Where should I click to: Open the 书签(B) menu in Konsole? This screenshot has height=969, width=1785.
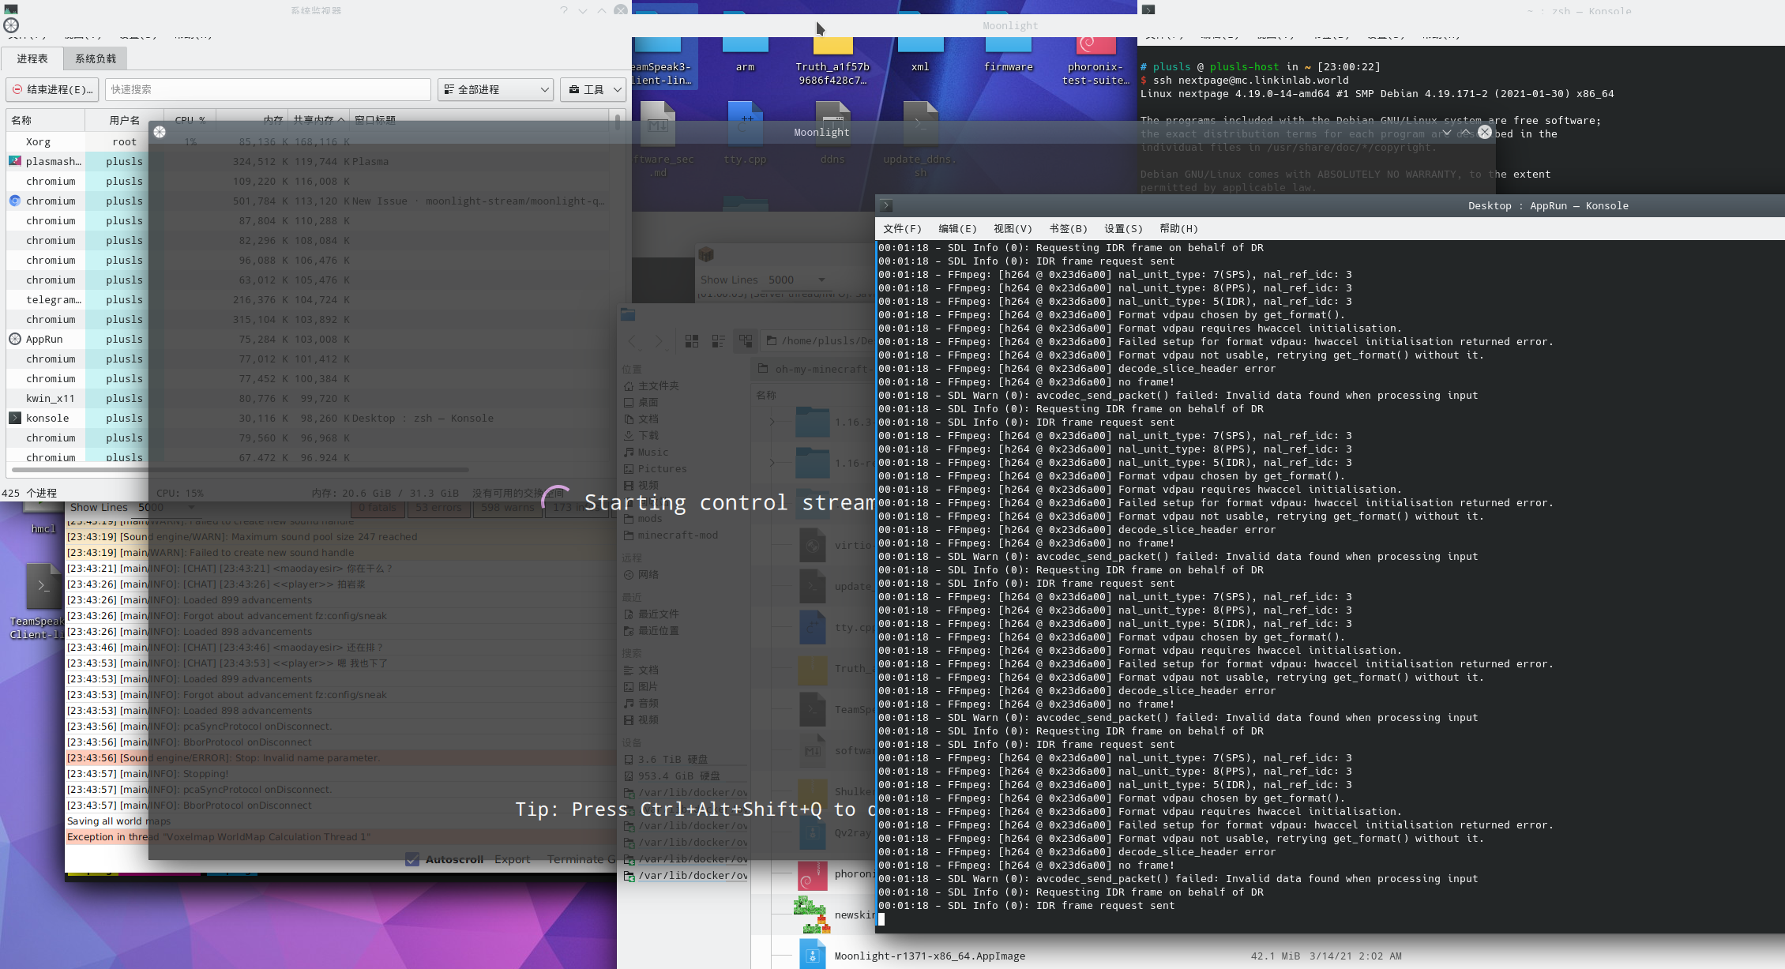tap(1068, 228)
